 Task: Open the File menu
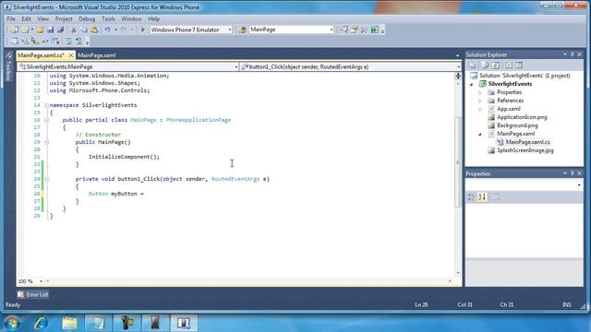coord(11,18)
